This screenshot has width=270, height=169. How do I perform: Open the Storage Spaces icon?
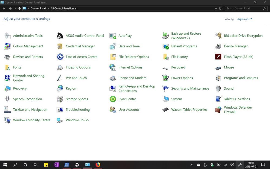60,99
